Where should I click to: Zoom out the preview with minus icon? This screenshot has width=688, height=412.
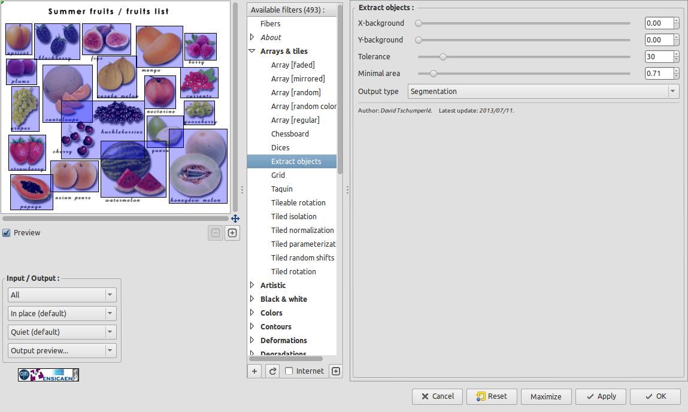coord(216,233)
